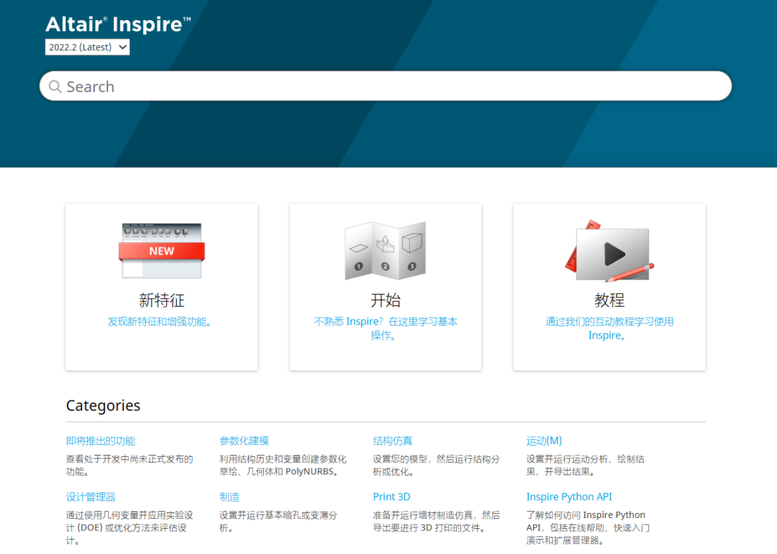Viewport: 777px width, 554px height.
Task: Click description text 查看处于开发中尚未正式发布的功能
Action: click(129, 466)
